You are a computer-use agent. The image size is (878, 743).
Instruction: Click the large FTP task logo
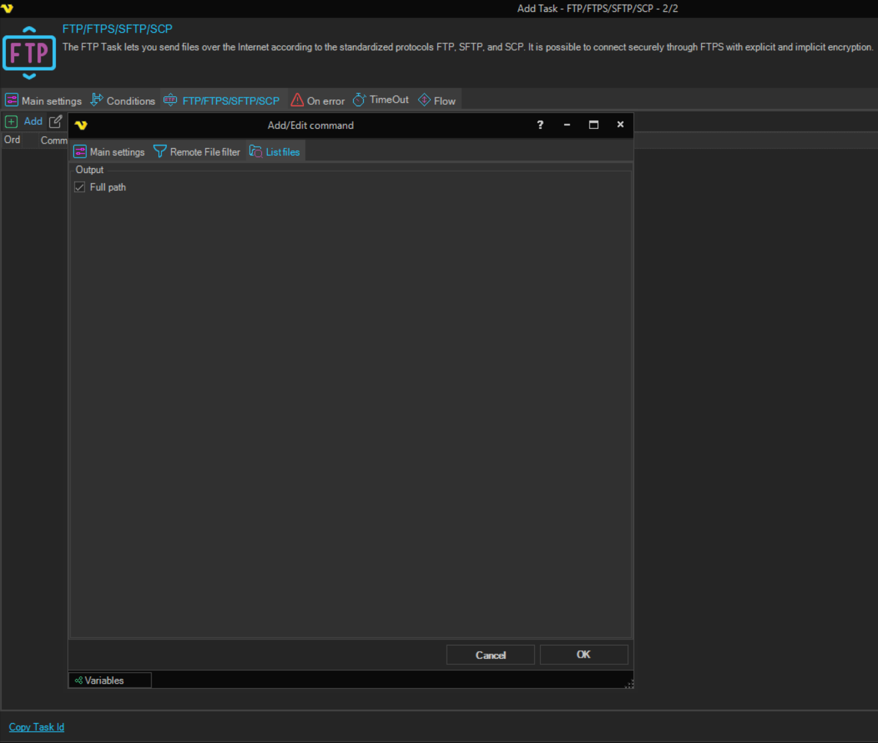pos(29,53)
